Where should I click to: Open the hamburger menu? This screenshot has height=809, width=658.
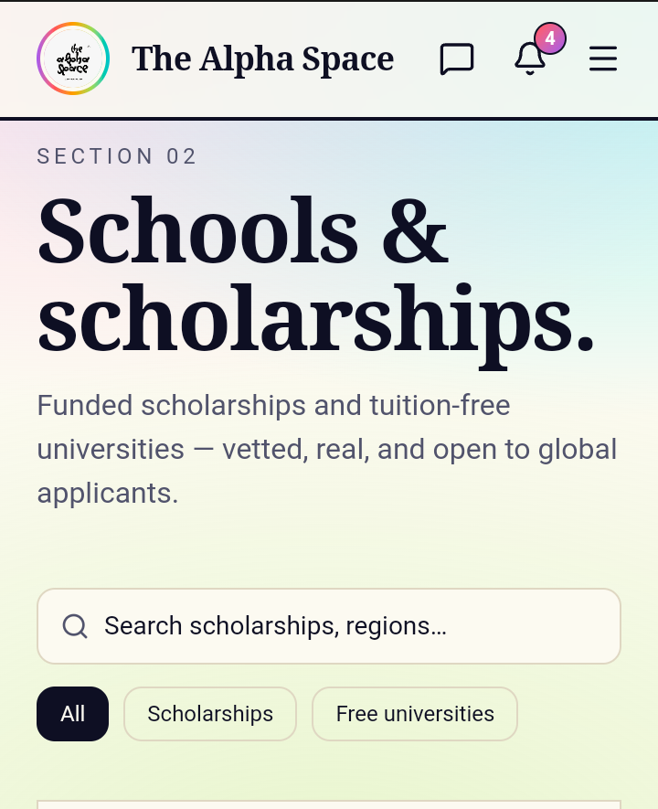603,59
